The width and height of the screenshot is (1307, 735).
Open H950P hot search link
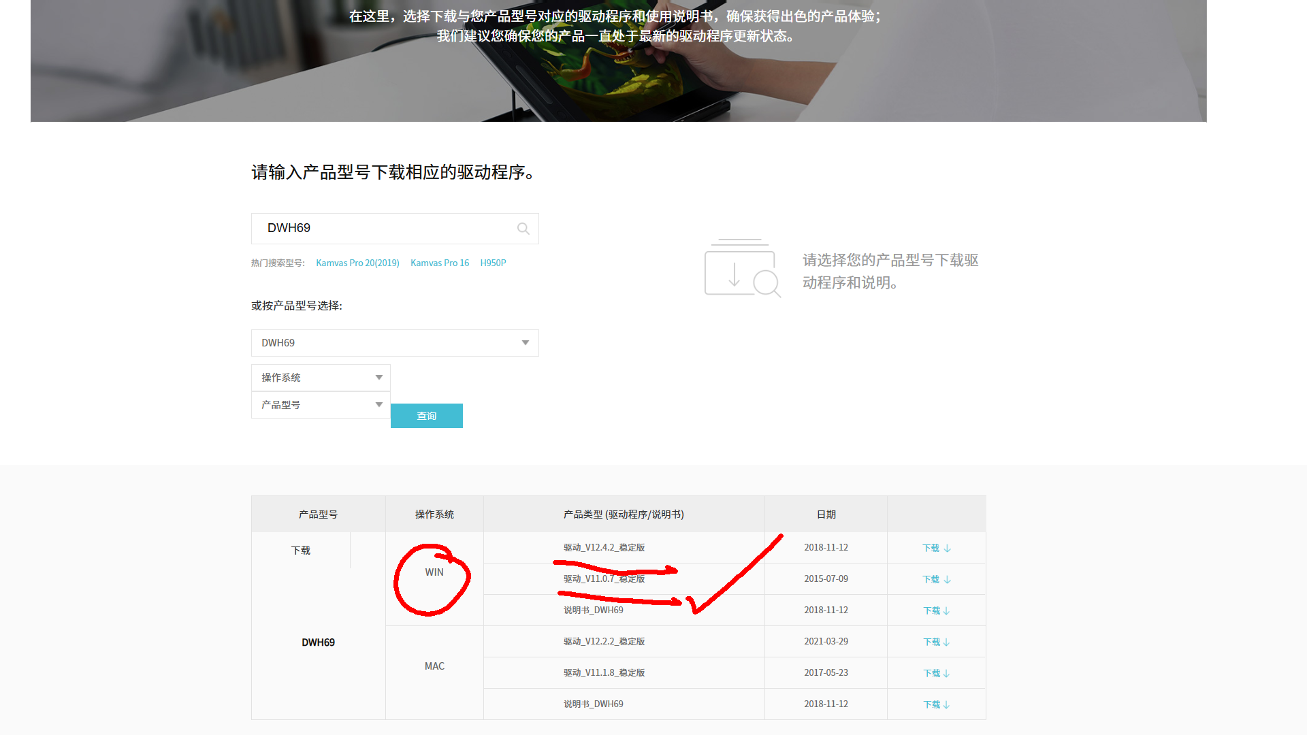[x=493, y=263]
